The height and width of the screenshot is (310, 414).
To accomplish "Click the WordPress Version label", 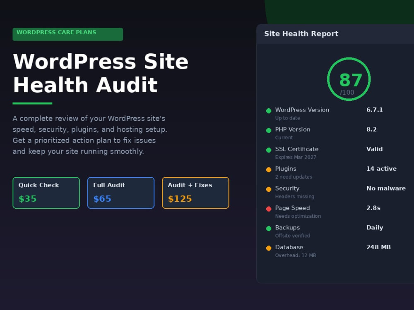I will [x=302, y=110].
